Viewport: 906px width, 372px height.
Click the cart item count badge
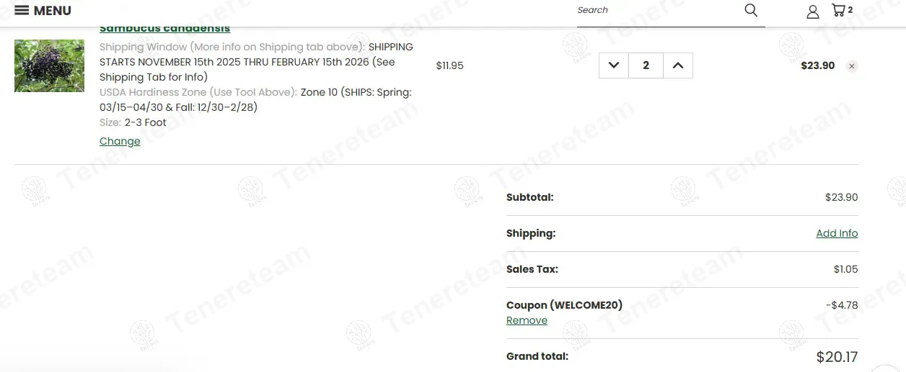pos(850,10)
